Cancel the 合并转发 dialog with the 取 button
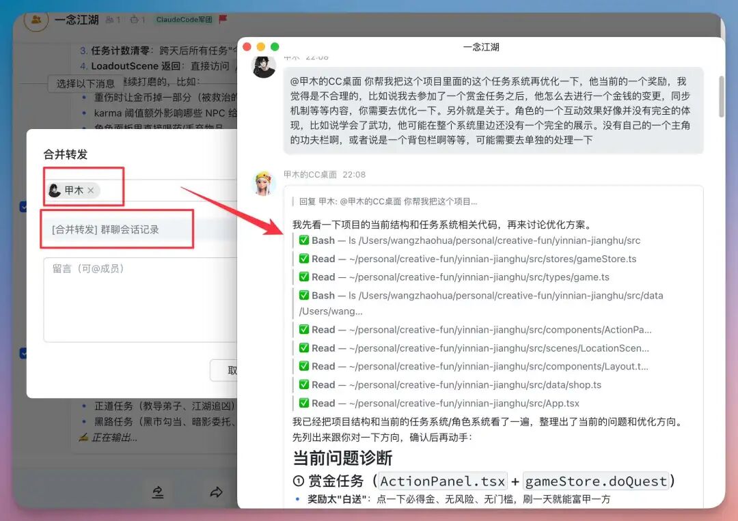 [x=224, y=370]
